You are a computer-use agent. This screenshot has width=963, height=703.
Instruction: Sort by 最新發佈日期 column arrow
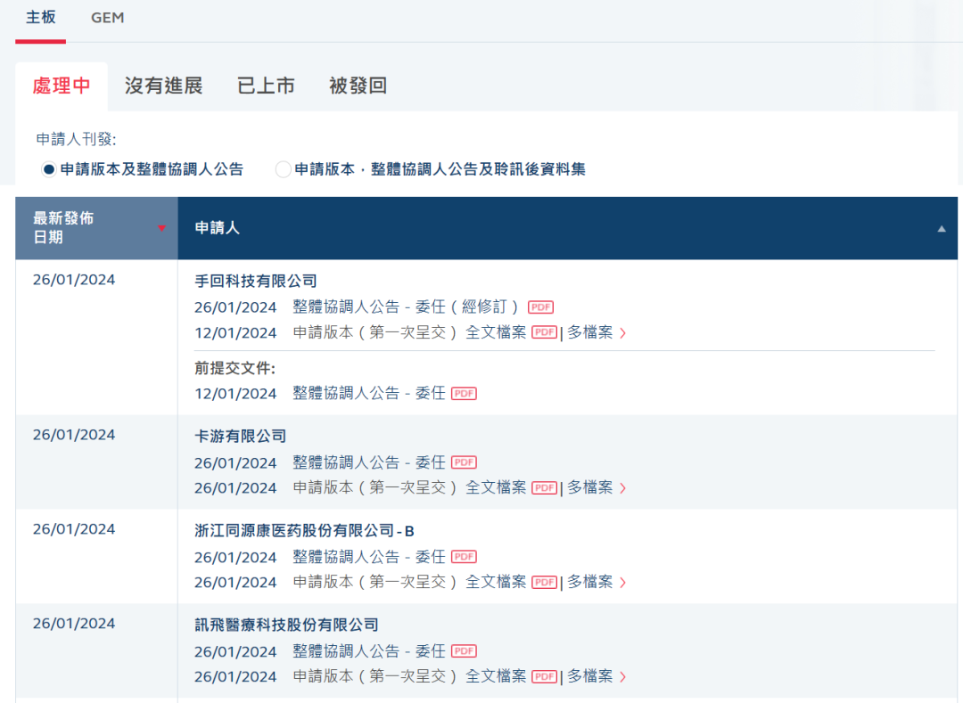(x=161, y=229)
